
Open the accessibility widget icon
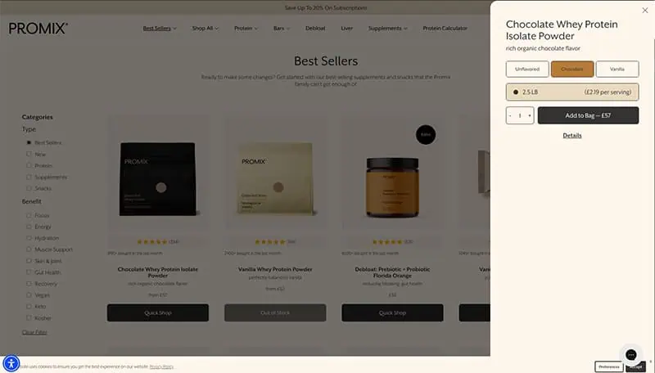[11, 363]
